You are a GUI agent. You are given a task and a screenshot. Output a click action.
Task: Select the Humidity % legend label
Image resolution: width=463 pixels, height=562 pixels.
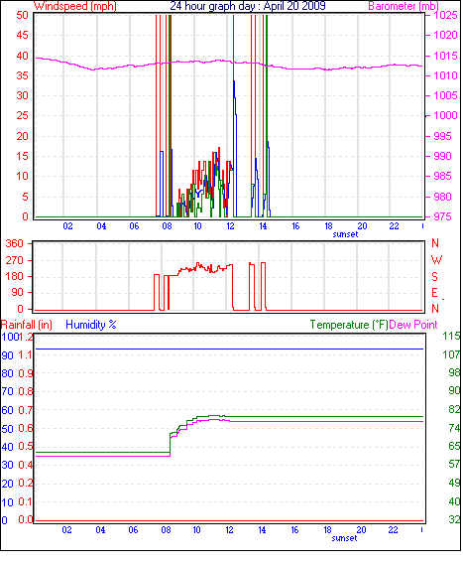click(x=91, y=325)
